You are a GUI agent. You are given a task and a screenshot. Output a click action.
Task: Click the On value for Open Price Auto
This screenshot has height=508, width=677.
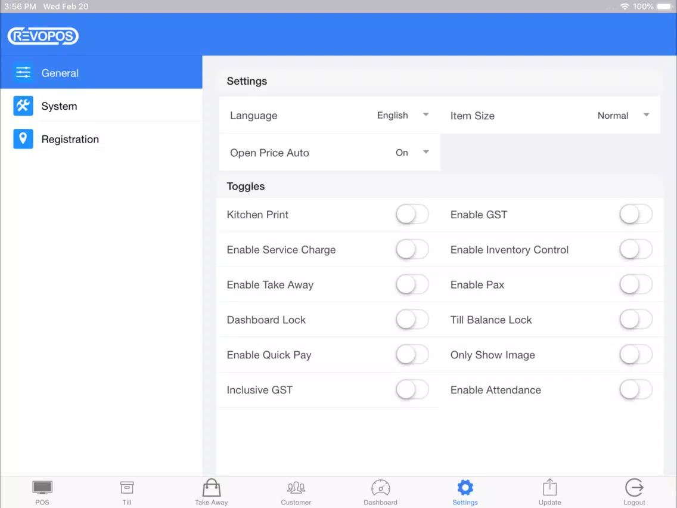[402, 153]
